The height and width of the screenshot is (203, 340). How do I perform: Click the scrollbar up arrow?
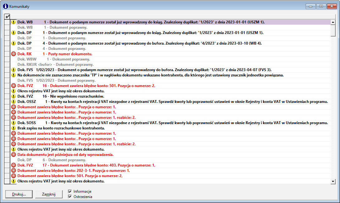point(333,22)
